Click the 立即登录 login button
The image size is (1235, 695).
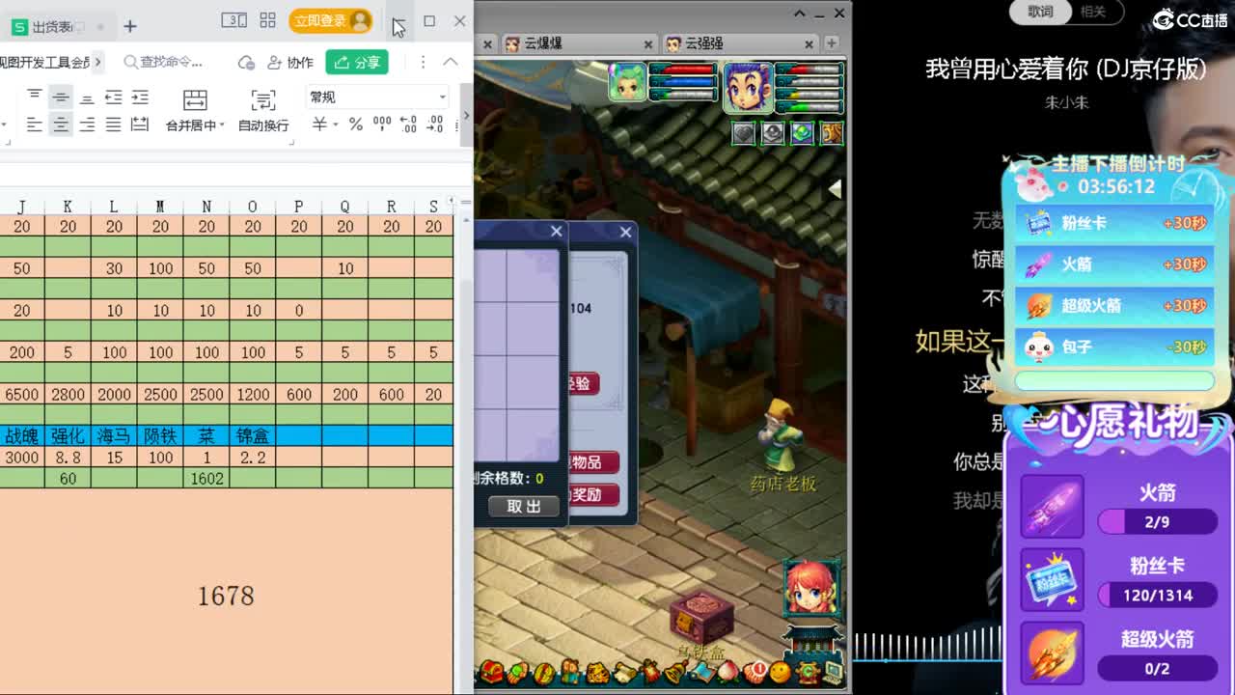click(331, 20)
